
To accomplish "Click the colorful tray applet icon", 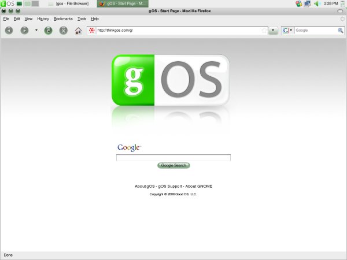I will pos(299,3).
